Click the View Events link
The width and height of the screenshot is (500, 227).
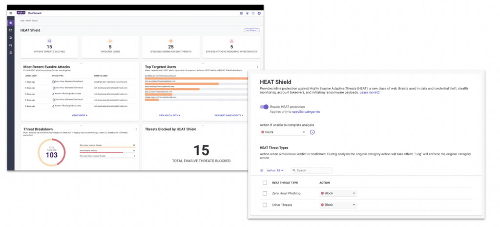click(x=80, y=115)
